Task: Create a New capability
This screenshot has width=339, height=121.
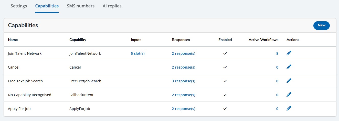Action: 321,25
